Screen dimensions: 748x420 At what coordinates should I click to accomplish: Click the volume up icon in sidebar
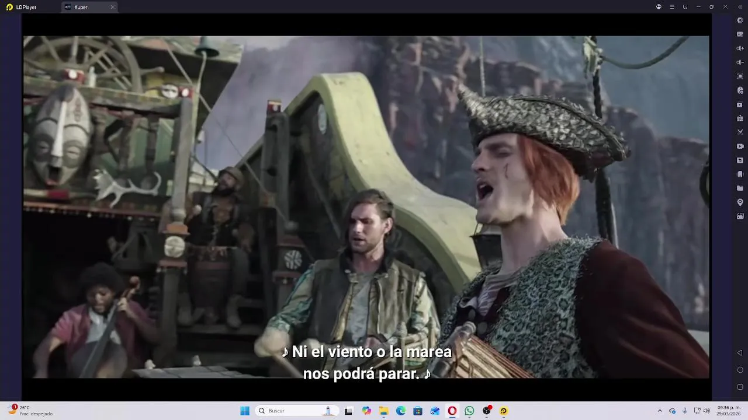click(740, 48)
